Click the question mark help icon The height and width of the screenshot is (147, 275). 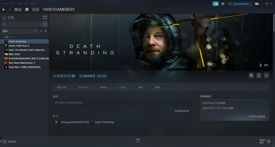pyautogui.click(x=229, y=4)
